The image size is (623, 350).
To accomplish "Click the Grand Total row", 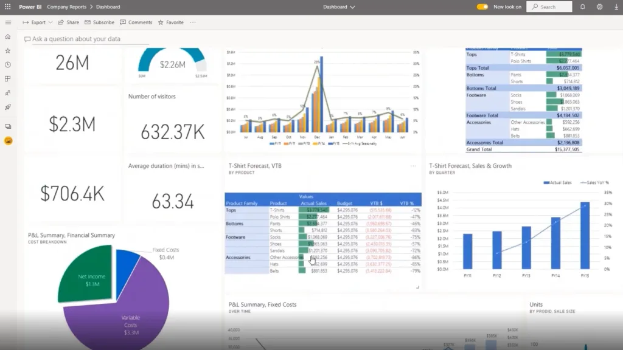I will pyautogui.click(x=523, y=149).
